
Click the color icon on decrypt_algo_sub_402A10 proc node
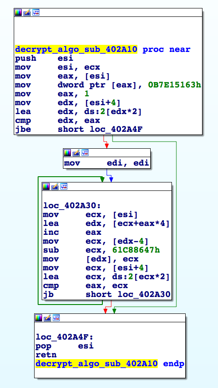[x=18, y=12]
